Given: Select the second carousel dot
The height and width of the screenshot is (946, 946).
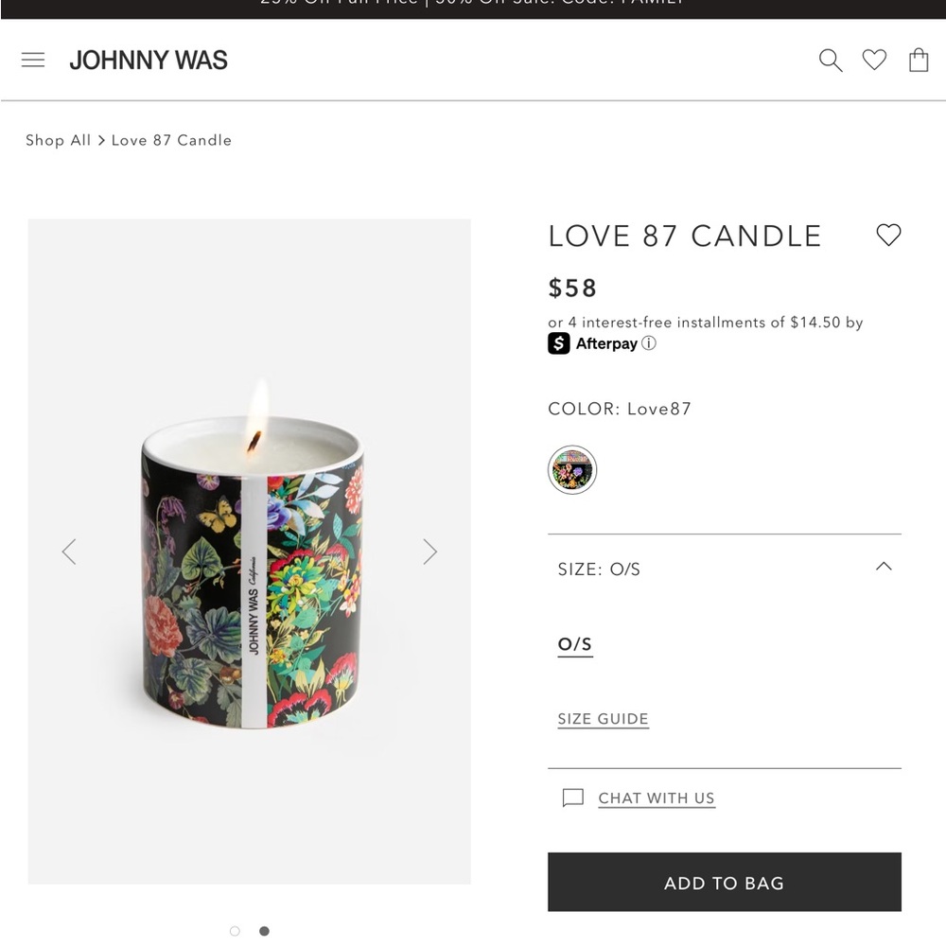Looking at the screenshot, I should [264, 931].
